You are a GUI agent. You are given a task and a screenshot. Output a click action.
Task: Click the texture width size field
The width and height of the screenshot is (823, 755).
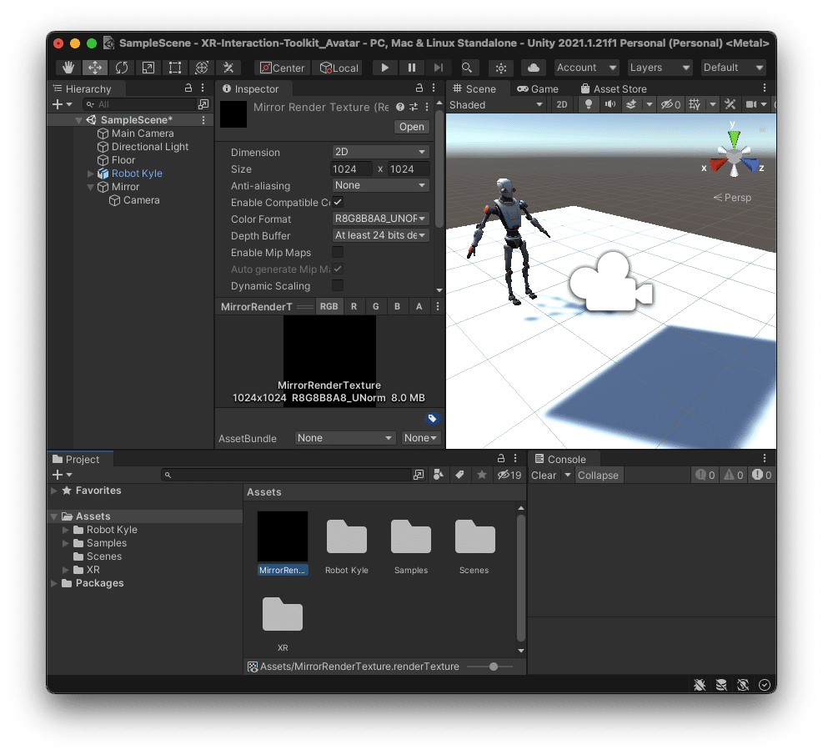350,169
